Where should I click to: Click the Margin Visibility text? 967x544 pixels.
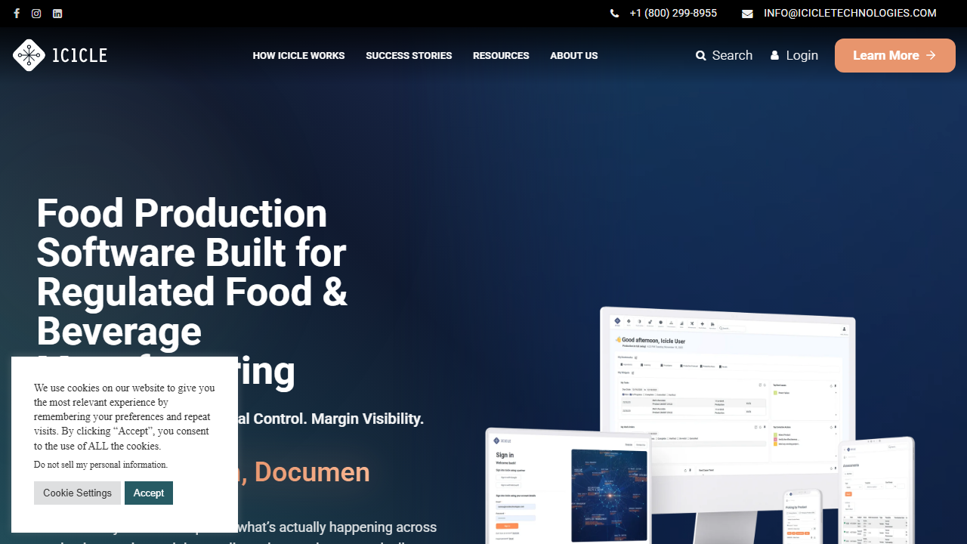coord(368,419)
